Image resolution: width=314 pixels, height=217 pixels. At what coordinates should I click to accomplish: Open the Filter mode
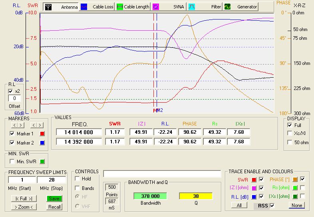pos(204,7)
